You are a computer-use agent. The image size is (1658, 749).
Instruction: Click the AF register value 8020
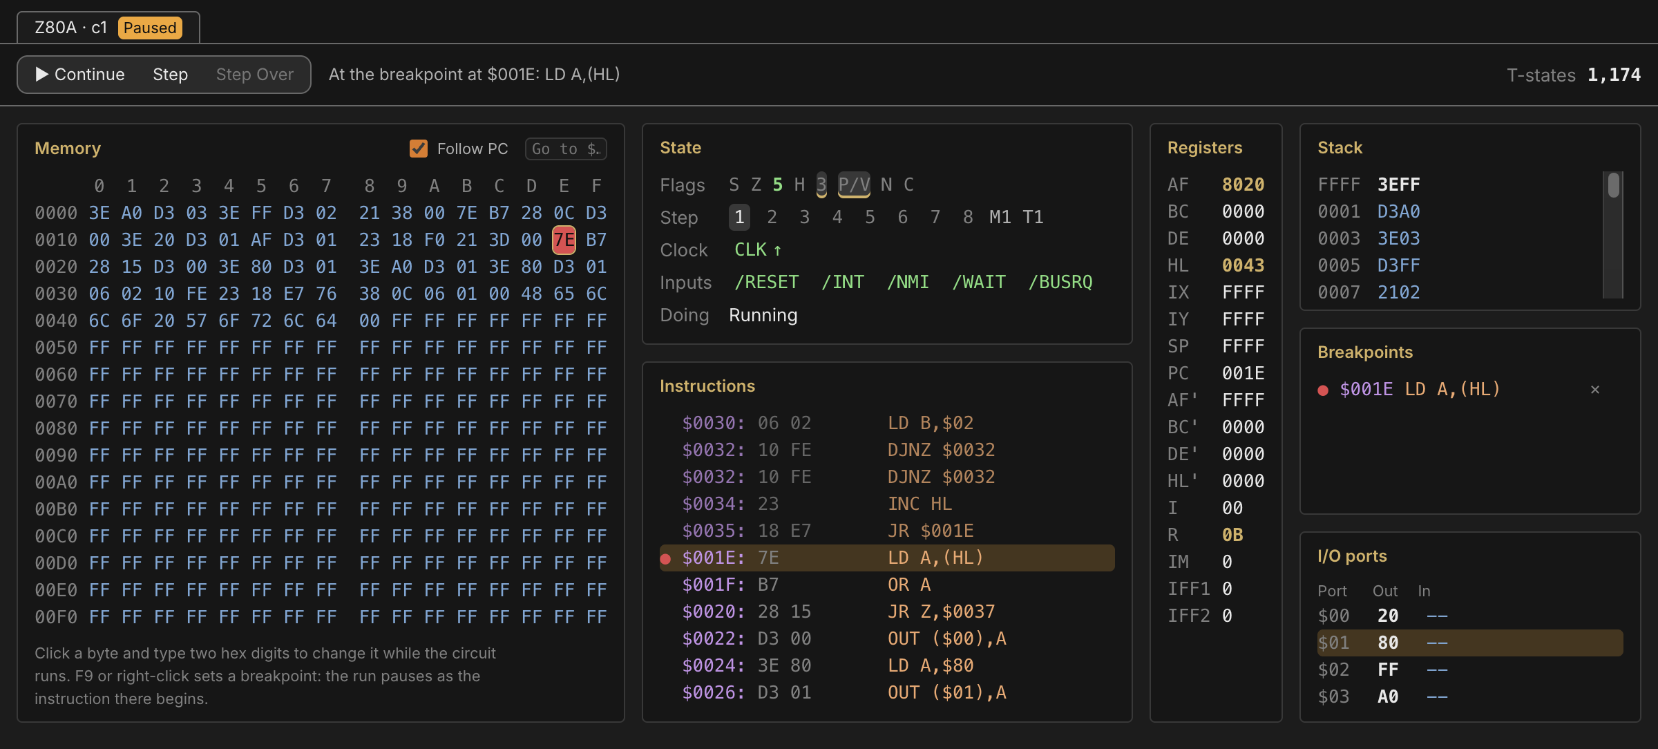click(1243, 184)
